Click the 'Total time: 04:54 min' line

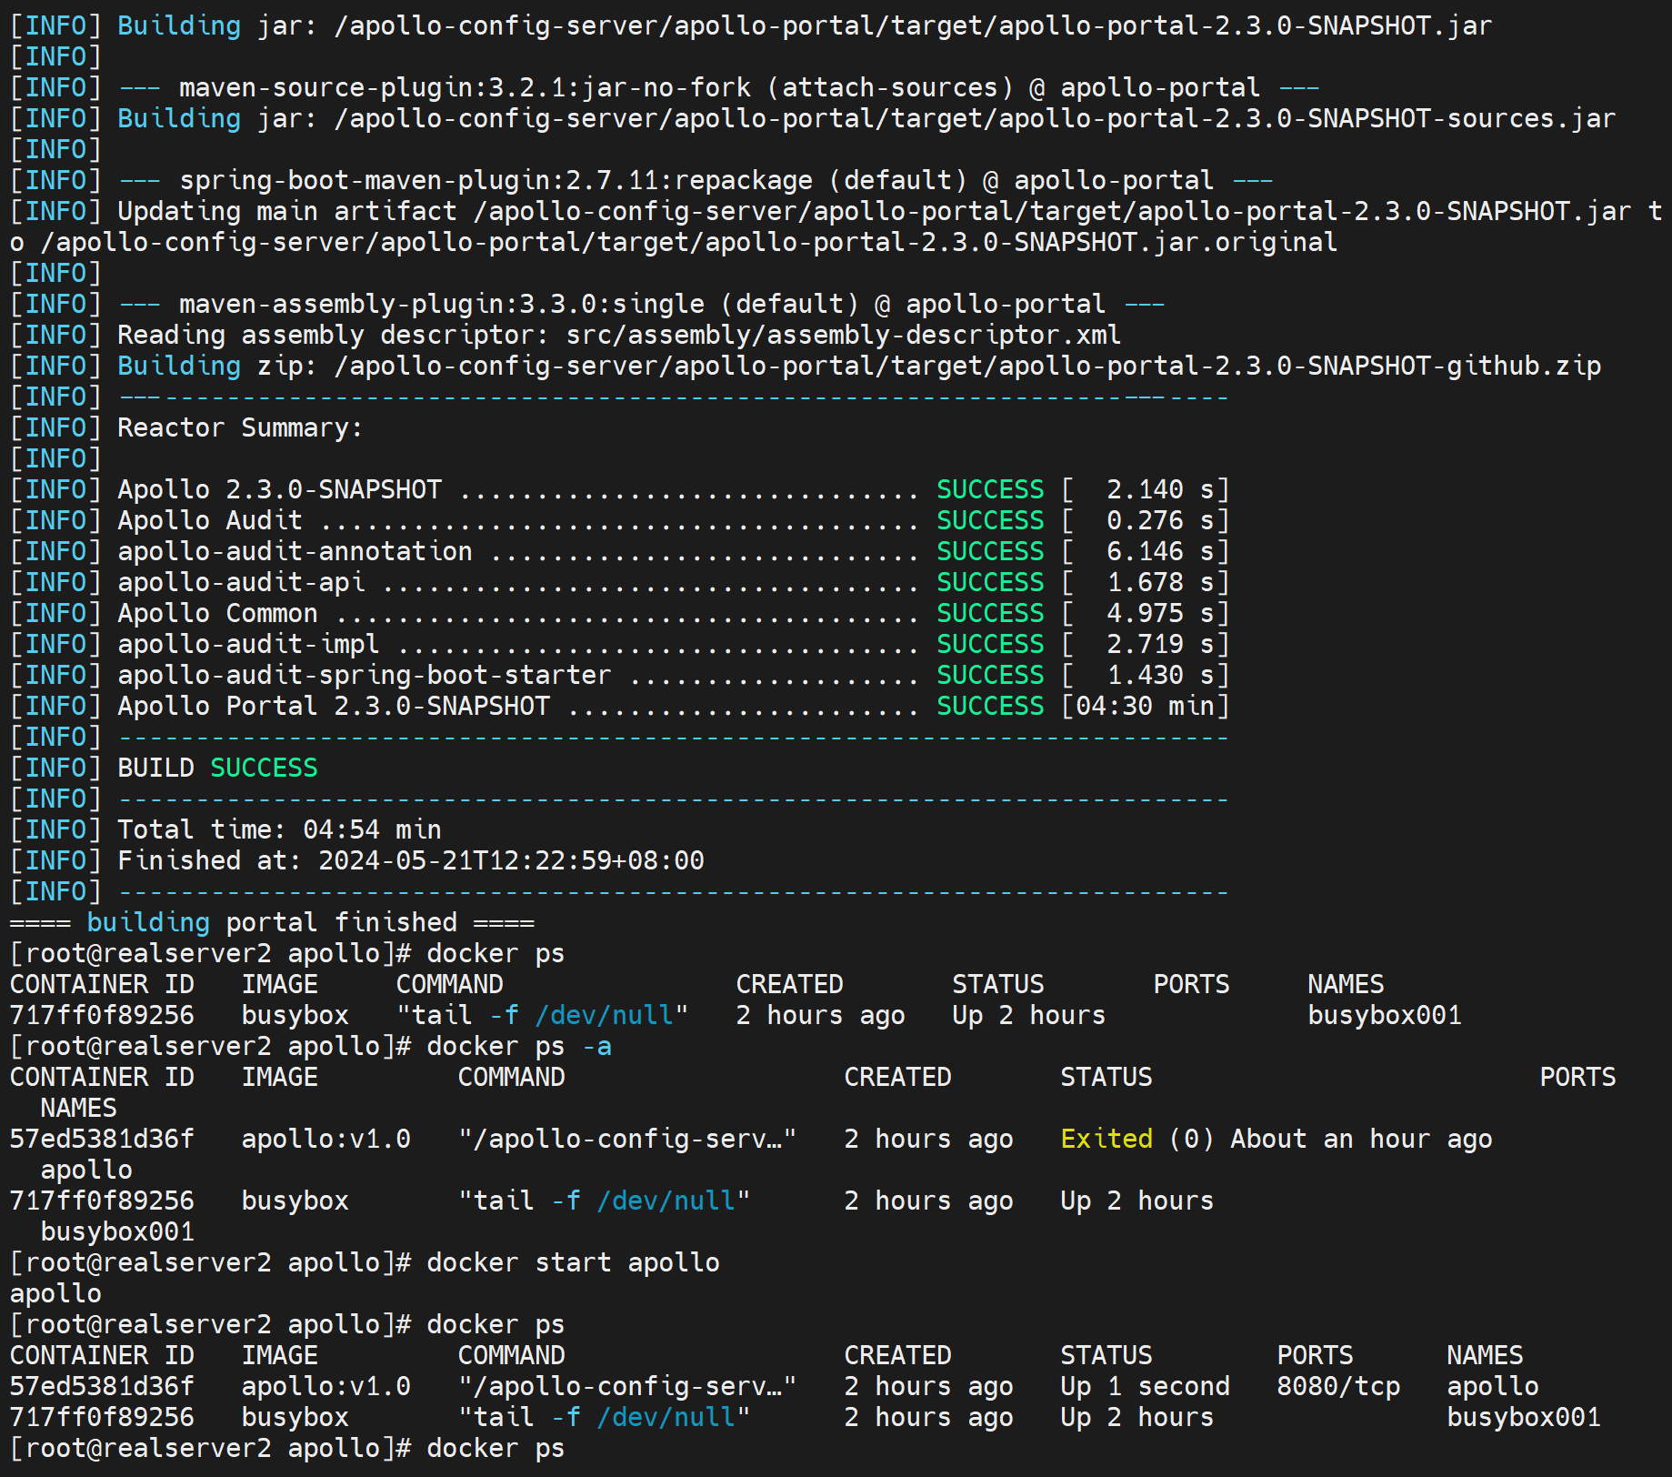coord(279,829)
